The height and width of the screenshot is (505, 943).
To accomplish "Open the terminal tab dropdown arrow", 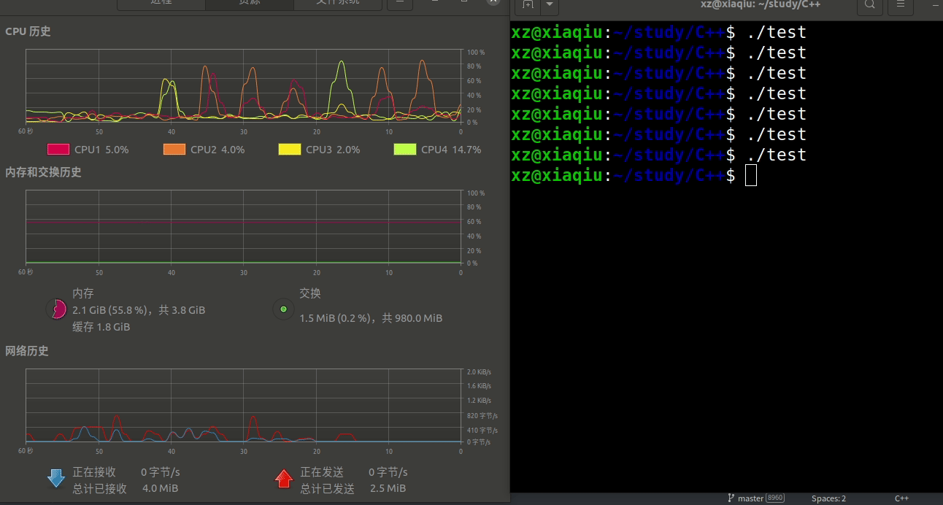I will click(550, 5).
